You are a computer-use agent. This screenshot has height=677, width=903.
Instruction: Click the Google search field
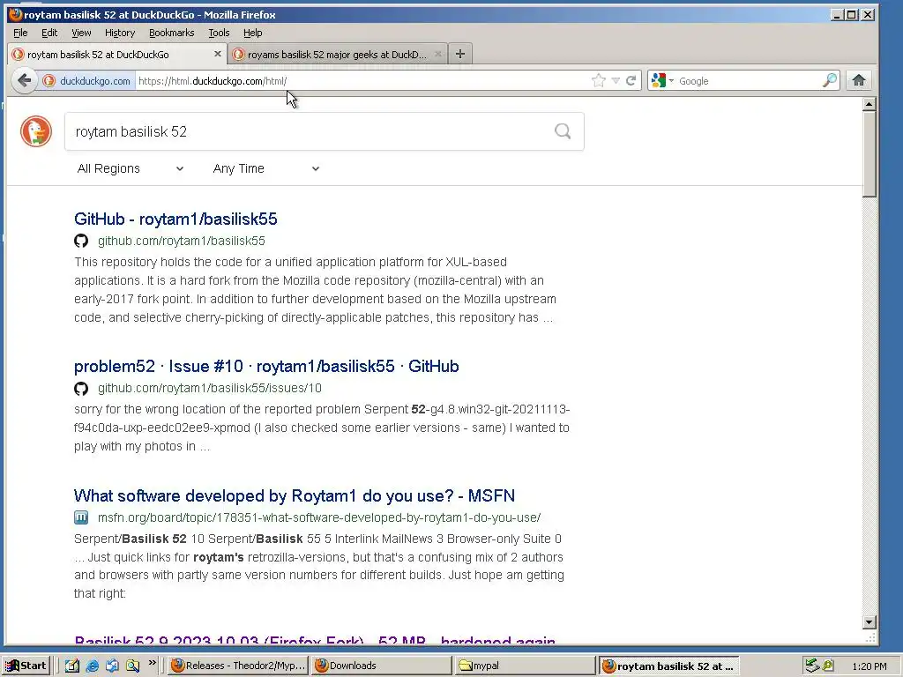(x=749, y=80)
